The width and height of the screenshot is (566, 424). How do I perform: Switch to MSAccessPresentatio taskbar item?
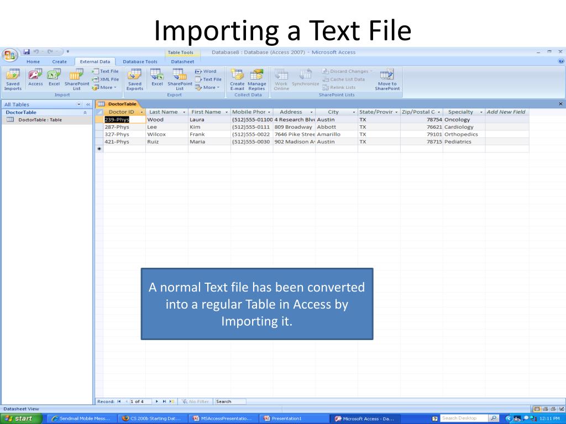[x=223, y=418]
